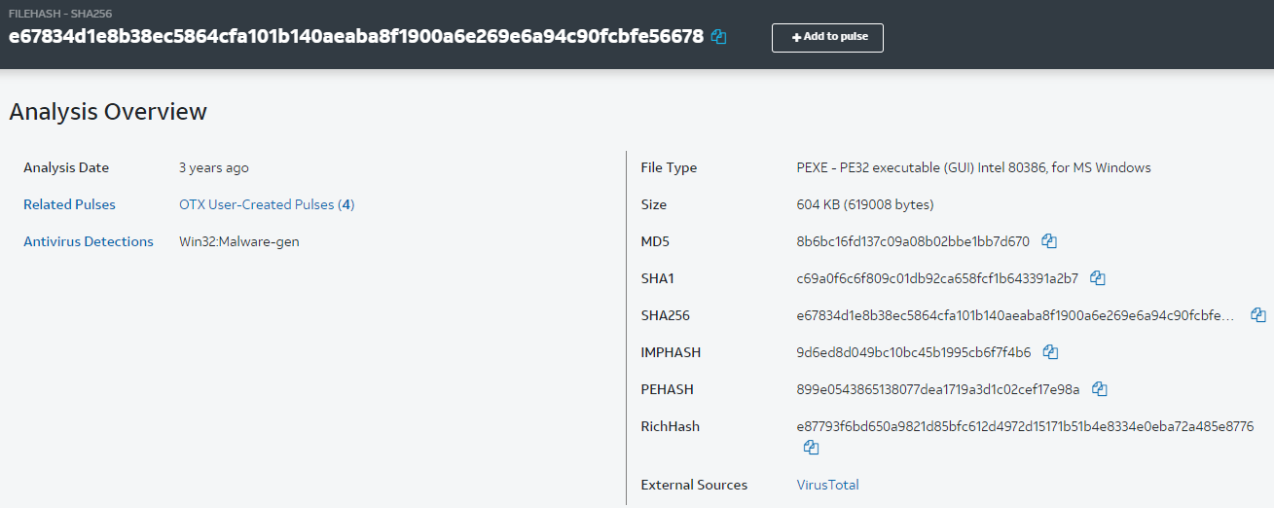Click the PEHASH text 899e0543…
The image size is (1274, 508).
[x=937, y=389]
